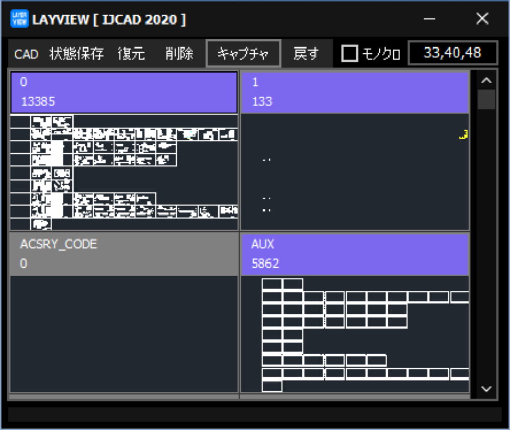The image size is (510, 430).
Task: Toggle the ACSRY_CODE layer header
Action: 124,254
